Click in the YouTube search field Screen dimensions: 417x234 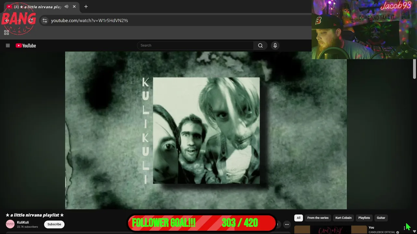pos(195,45)
